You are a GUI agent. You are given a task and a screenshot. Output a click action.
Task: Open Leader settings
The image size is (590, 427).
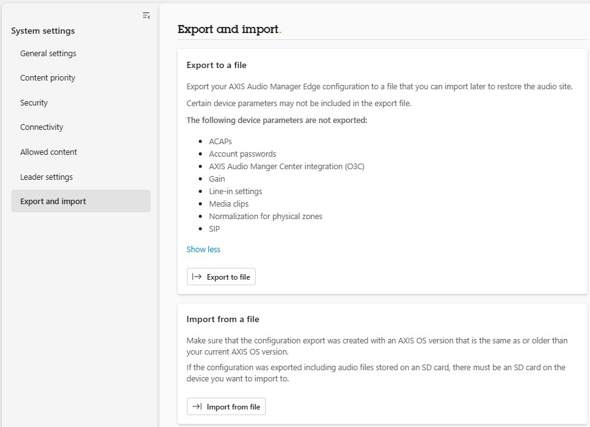click(x=47, y=177)
